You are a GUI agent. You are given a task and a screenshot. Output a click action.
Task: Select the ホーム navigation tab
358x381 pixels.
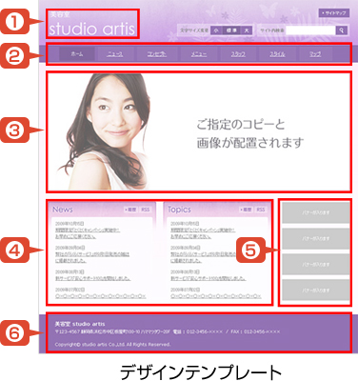click(77, 54)
